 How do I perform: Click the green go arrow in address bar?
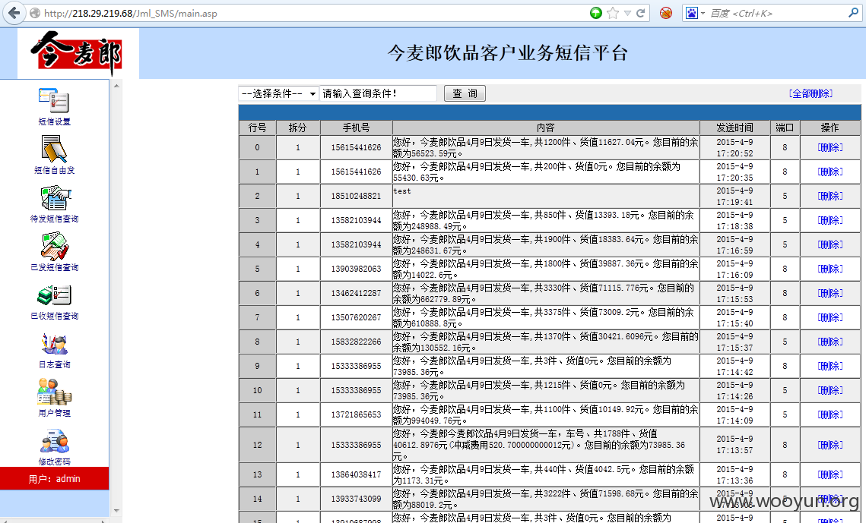595,13
